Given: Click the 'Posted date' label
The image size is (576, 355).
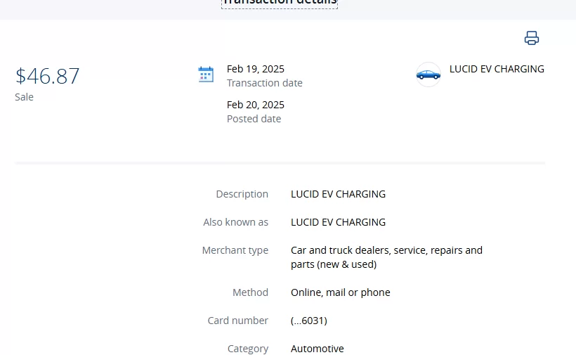Looking at the screenshot, I should 254,119.
